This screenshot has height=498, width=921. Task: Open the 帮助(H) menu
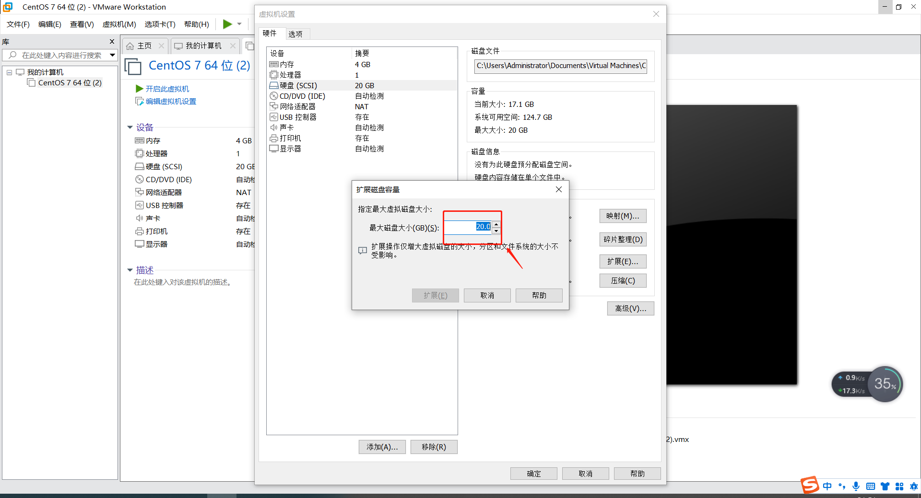(x=197, y=24)
